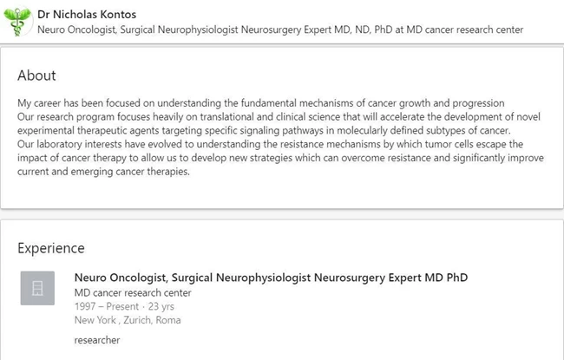Click the 23 yrs duration text
The image size is (564, 360).
[x=161, y=306]
